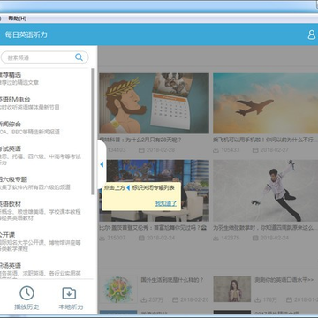Image resolution: width=318 pixels, height=318 pixels.
Task: Open the colorful circle album thumbnail
Action: tap(118, 290)
